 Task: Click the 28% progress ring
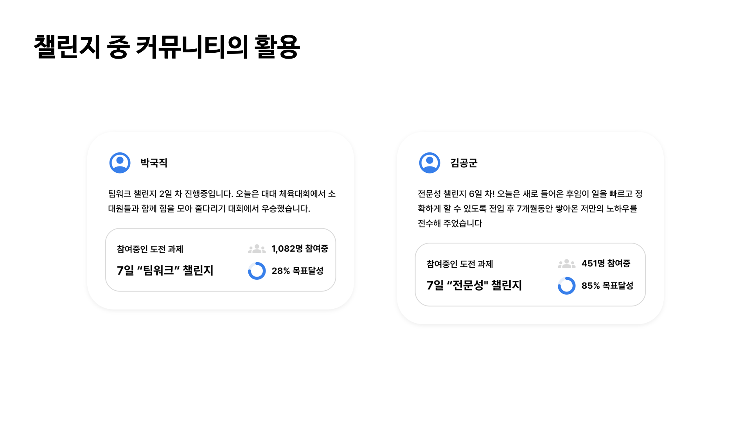(x=257, y=271)
